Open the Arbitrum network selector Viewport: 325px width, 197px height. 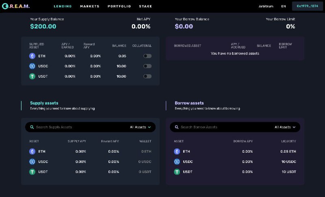coord(266,6)
